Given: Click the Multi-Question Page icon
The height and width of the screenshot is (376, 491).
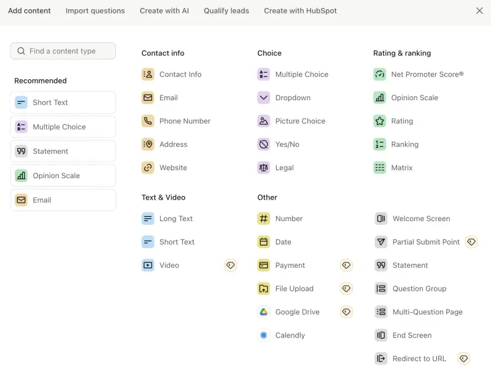Looking at the screenshot, I should 381,311.
